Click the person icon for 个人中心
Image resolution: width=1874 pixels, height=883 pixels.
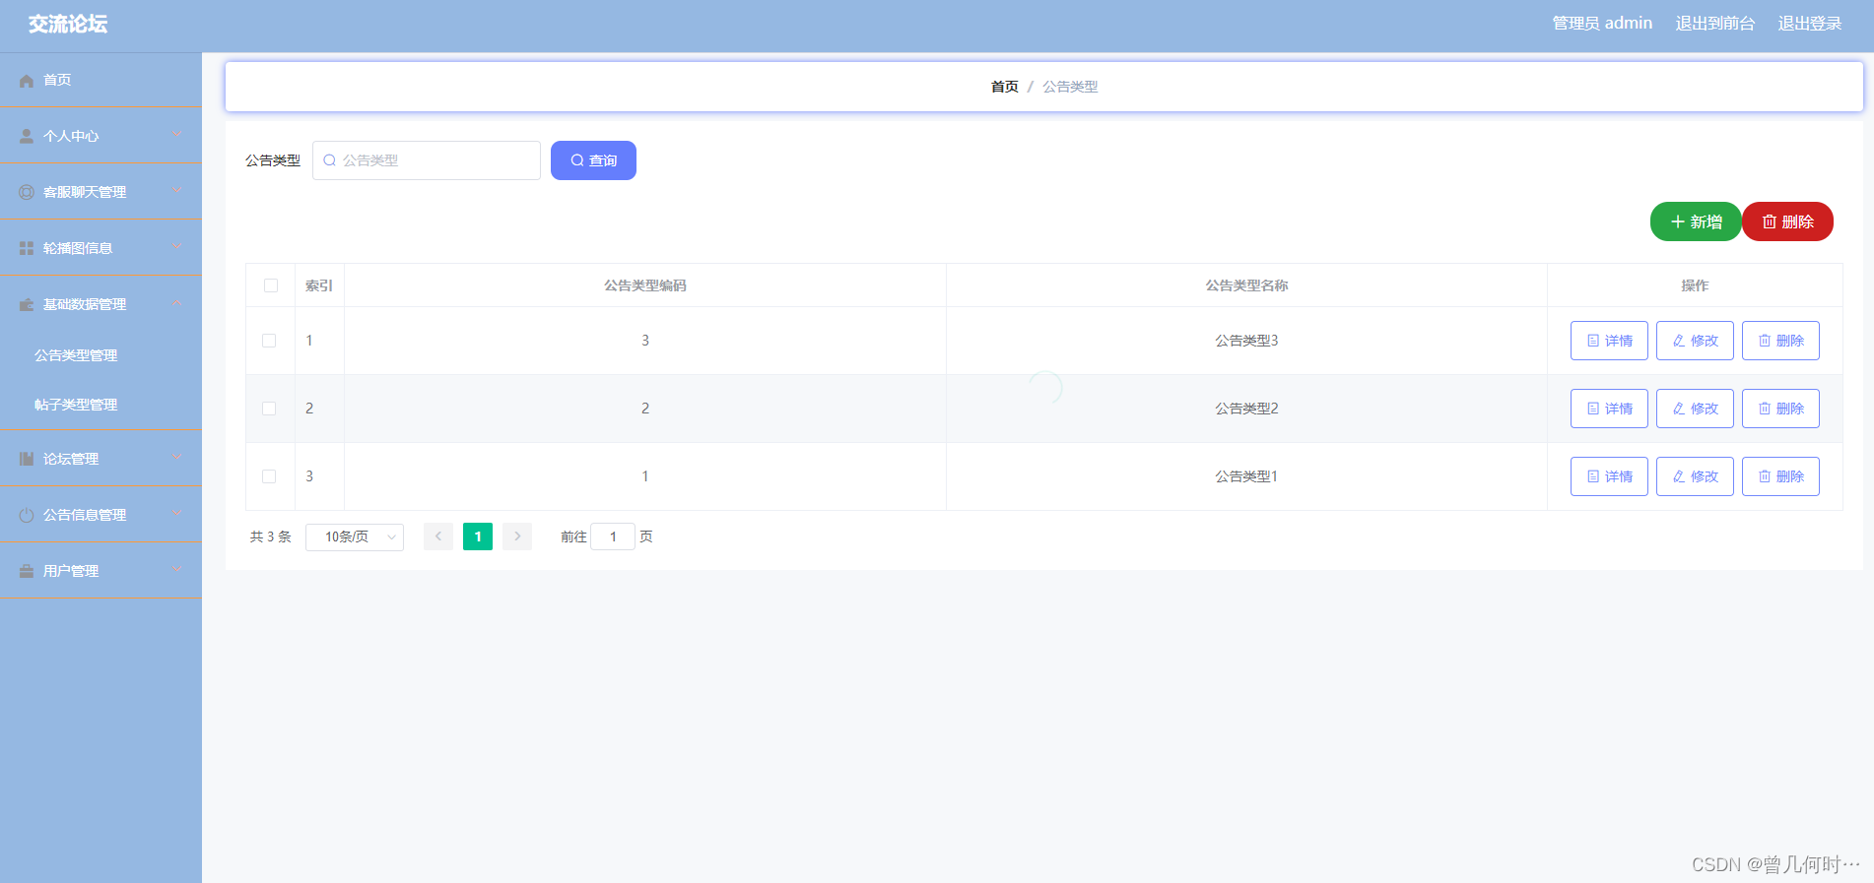pyautogui.click(x=27, y=137)
